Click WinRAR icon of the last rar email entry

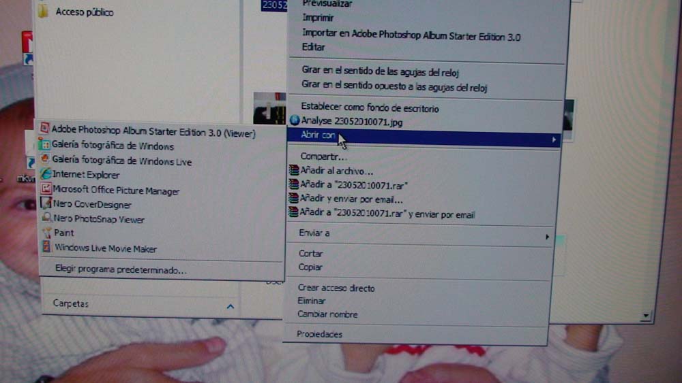[293, 212]
